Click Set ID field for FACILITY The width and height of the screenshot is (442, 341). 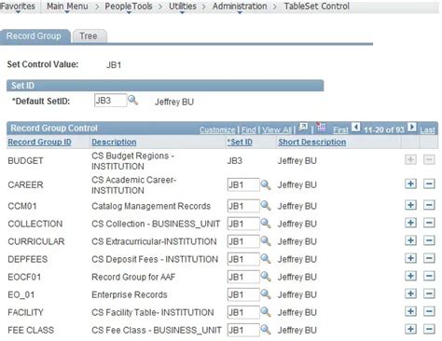coord(243,312)
